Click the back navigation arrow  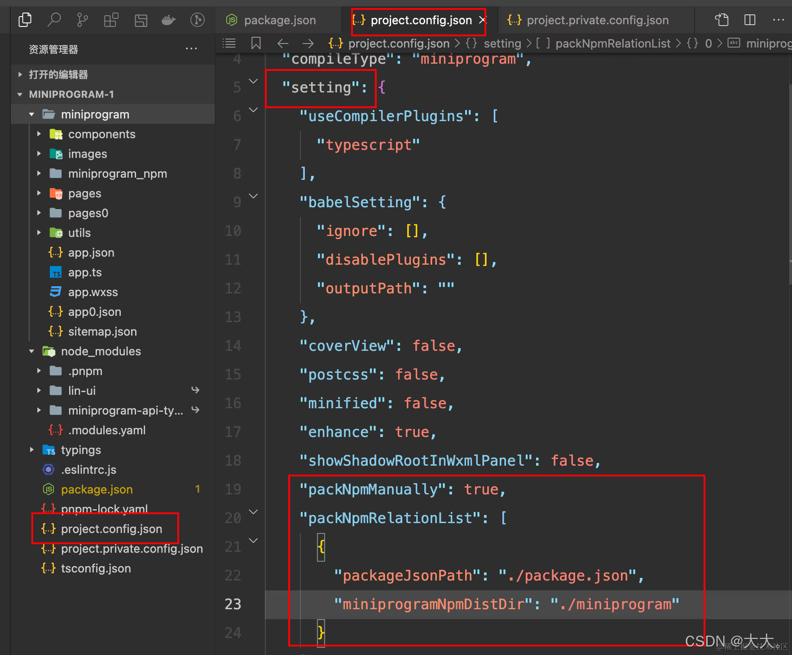pyautogui.click(x=282, y=43)
